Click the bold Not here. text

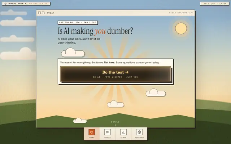[109, 63]
